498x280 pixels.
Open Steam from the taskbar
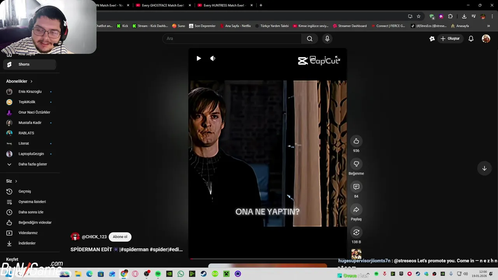[x=203, y=274]
